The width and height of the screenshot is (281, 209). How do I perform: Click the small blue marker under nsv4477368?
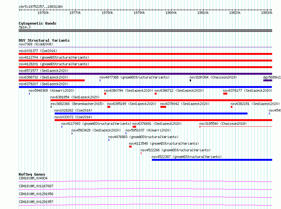click(x=100, y=80)
